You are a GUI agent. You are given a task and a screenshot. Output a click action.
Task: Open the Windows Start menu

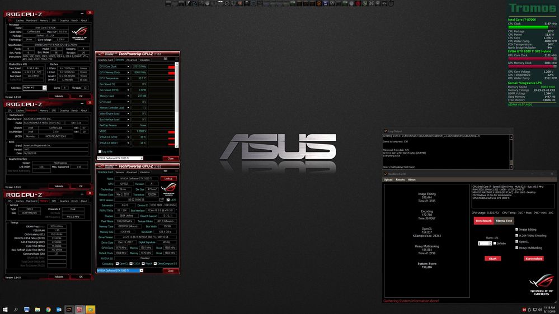5,310
